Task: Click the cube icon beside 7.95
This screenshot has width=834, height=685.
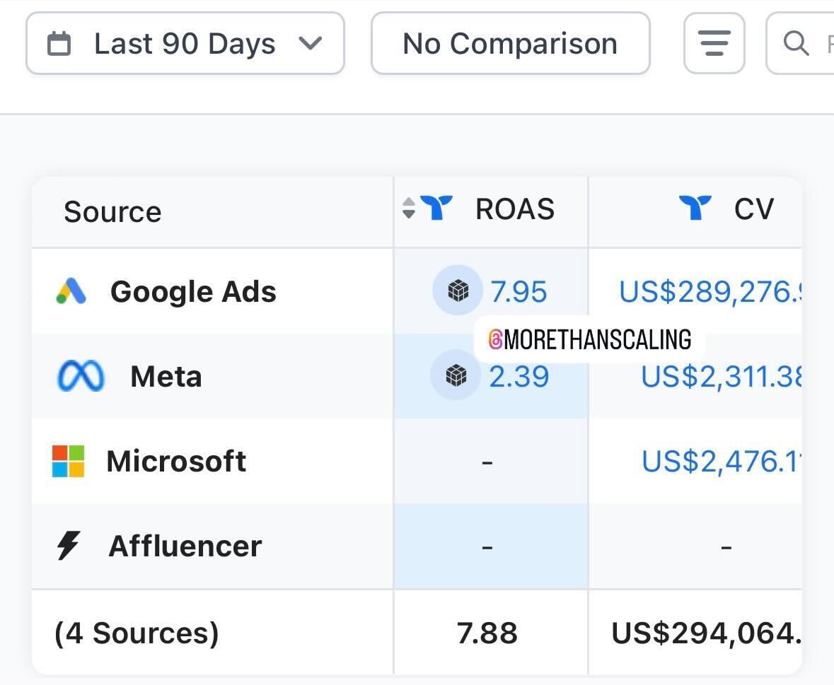Action: click(x=458, y=291)
